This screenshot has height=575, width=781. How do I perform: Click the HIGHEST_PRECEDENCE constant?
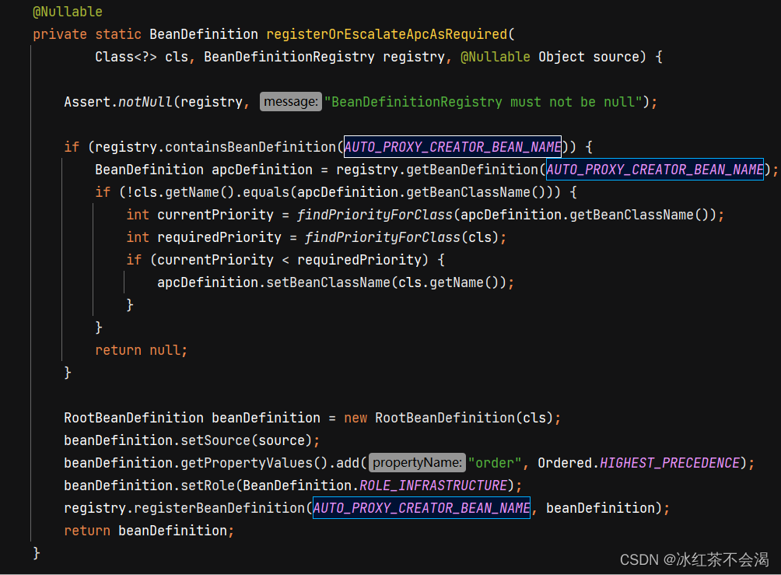point(670,463)
